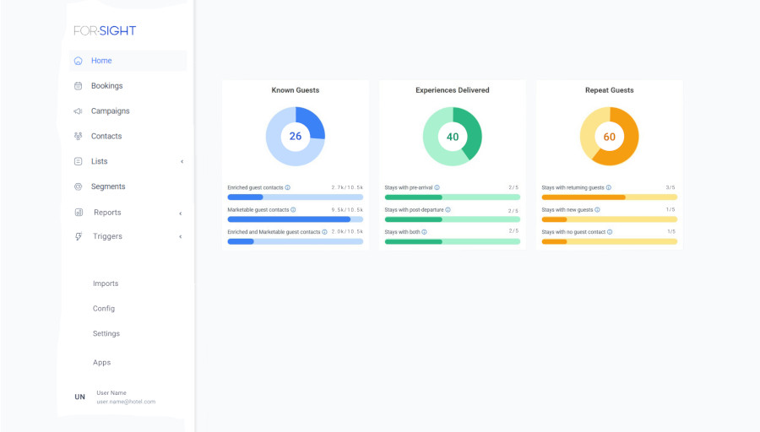Expand the Triggers submenu chevron
The width and height of the screenshot is (760, 432).
(181, 237)
